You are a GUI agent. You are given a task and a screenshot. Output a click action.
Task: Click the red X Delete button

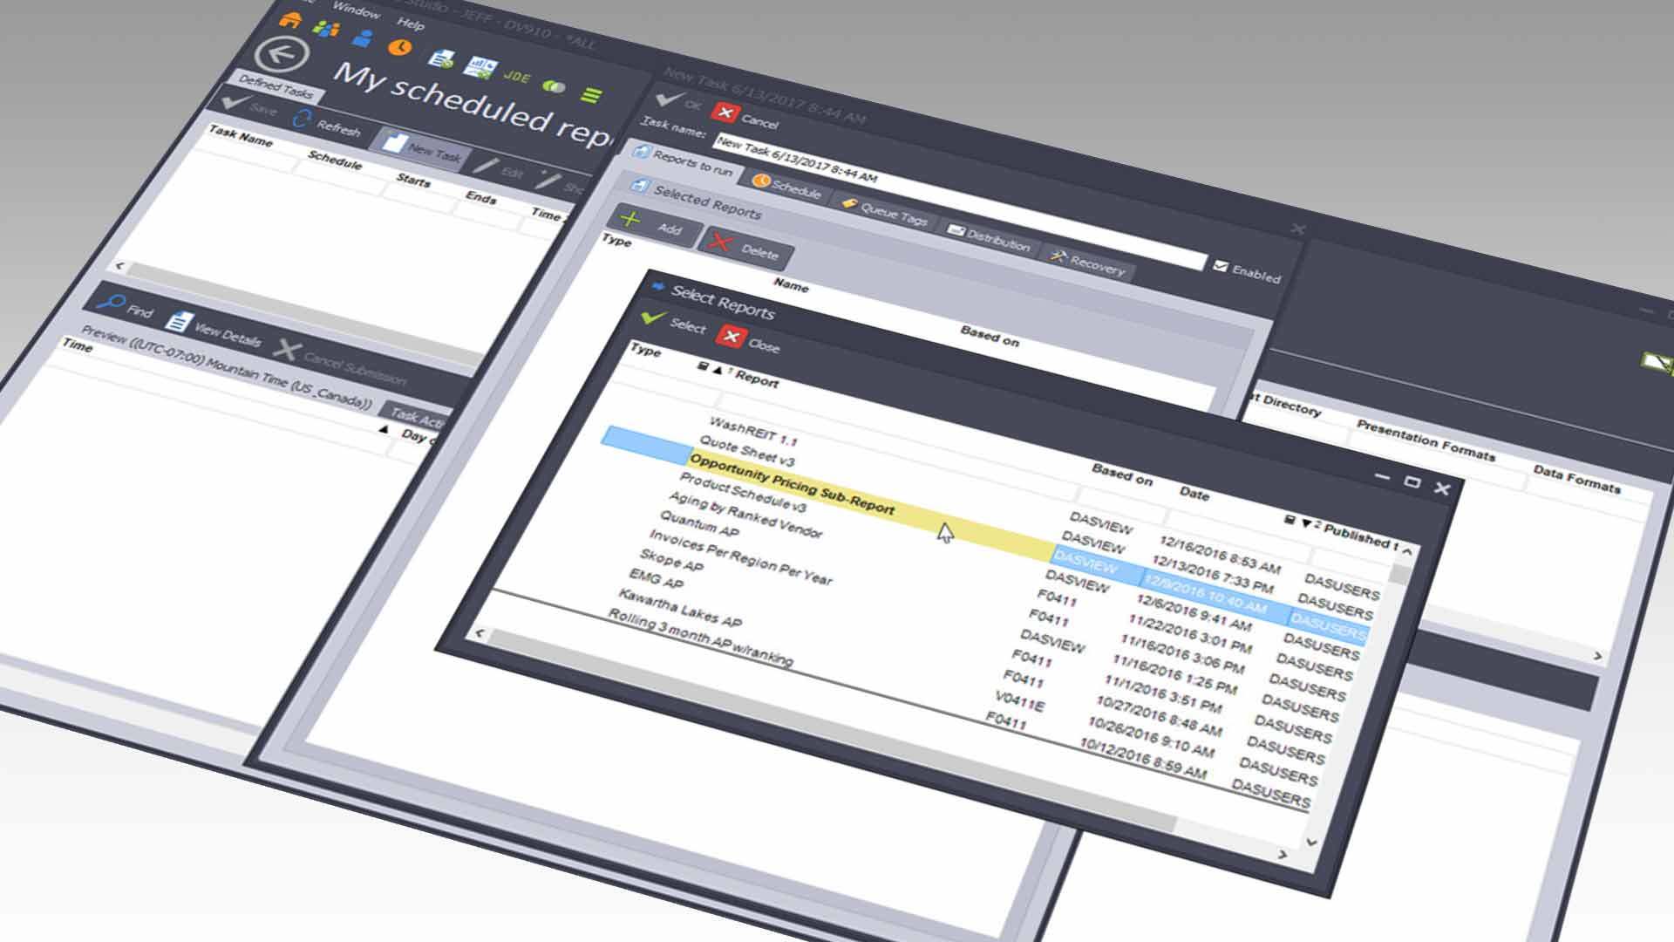pos(744,249)
